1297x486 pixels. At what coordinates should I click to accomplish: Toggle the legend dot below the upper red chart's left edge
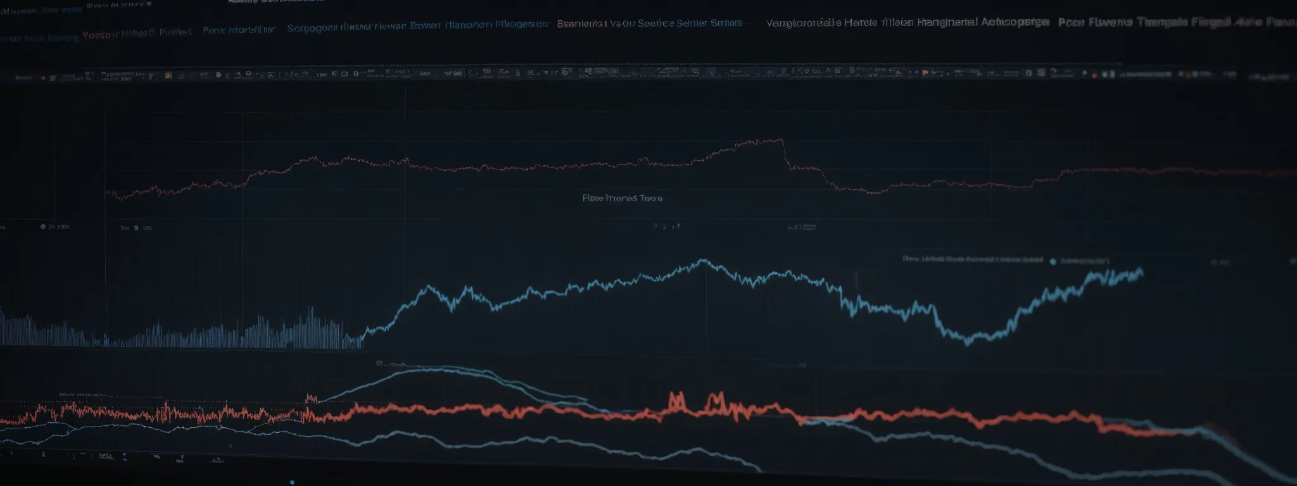(x=136, y=228)
